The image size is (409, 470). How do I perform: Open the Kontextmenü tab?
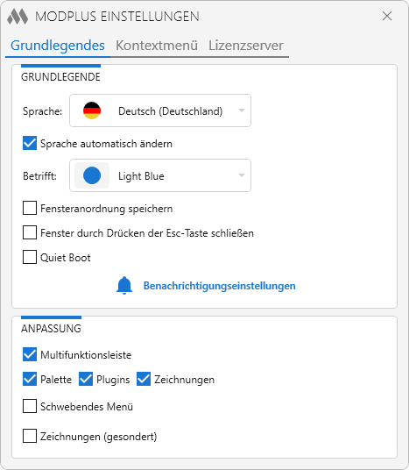(157, 46)
